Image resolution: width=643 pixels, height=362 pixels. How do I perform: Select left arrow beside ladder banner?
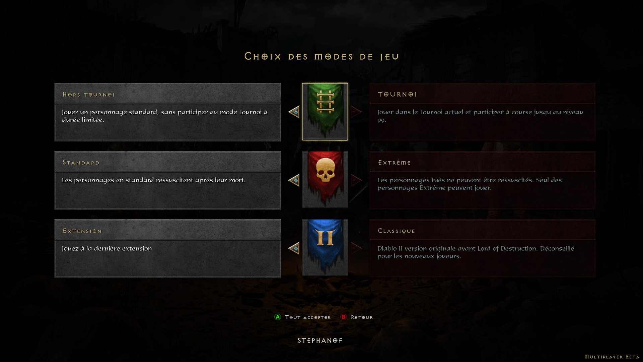pyautogui.click(x=294, y=112)
